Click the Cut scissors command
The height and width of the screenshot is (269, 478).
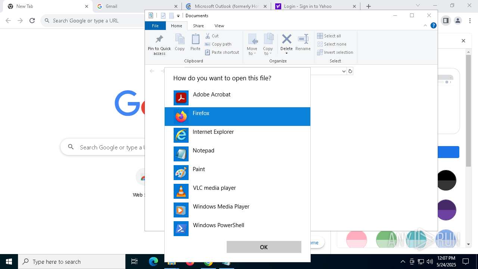point(212,36)
